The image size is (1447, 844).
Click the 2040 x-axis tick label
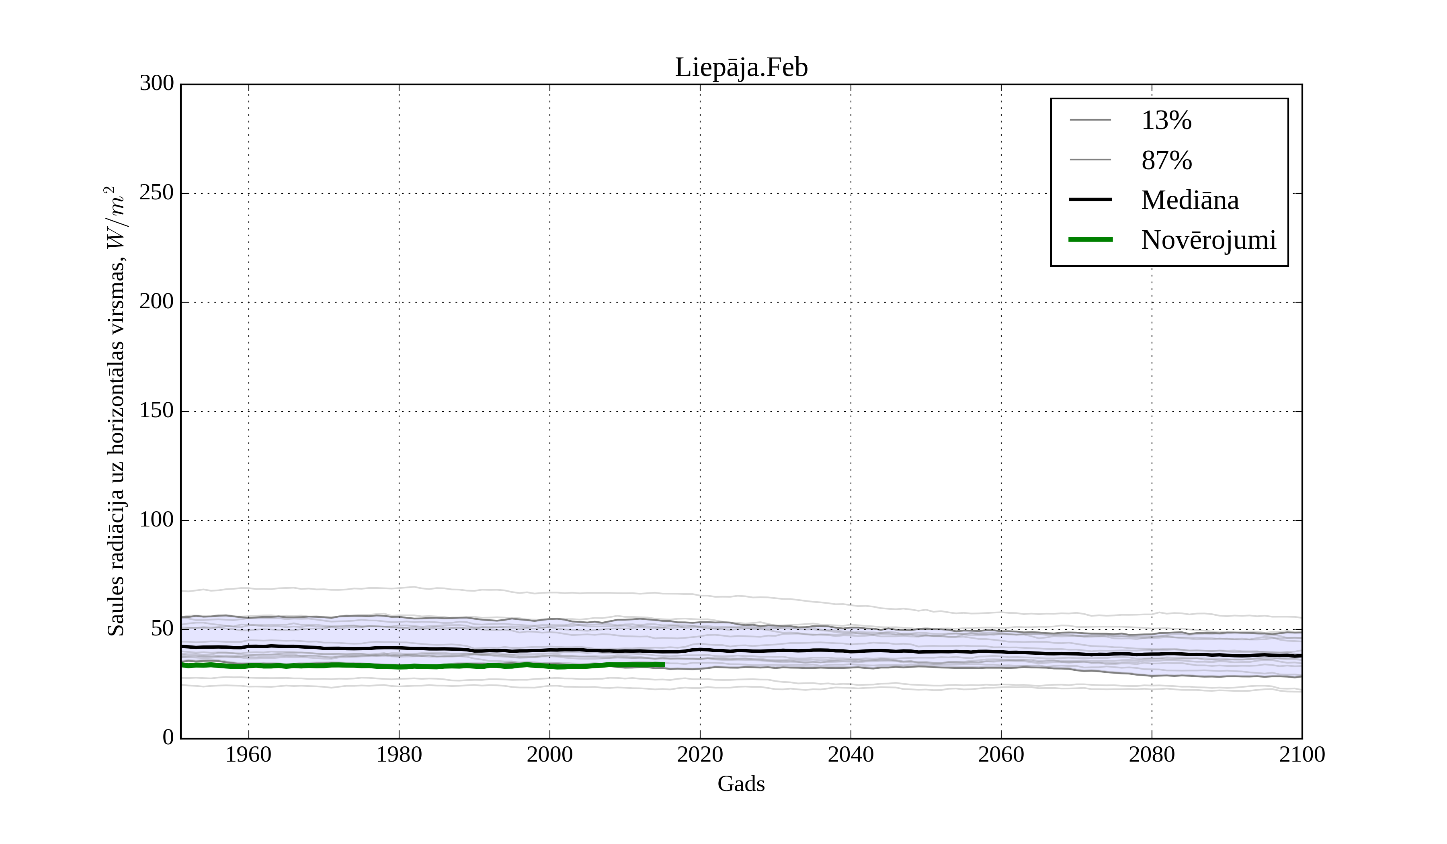851,754
